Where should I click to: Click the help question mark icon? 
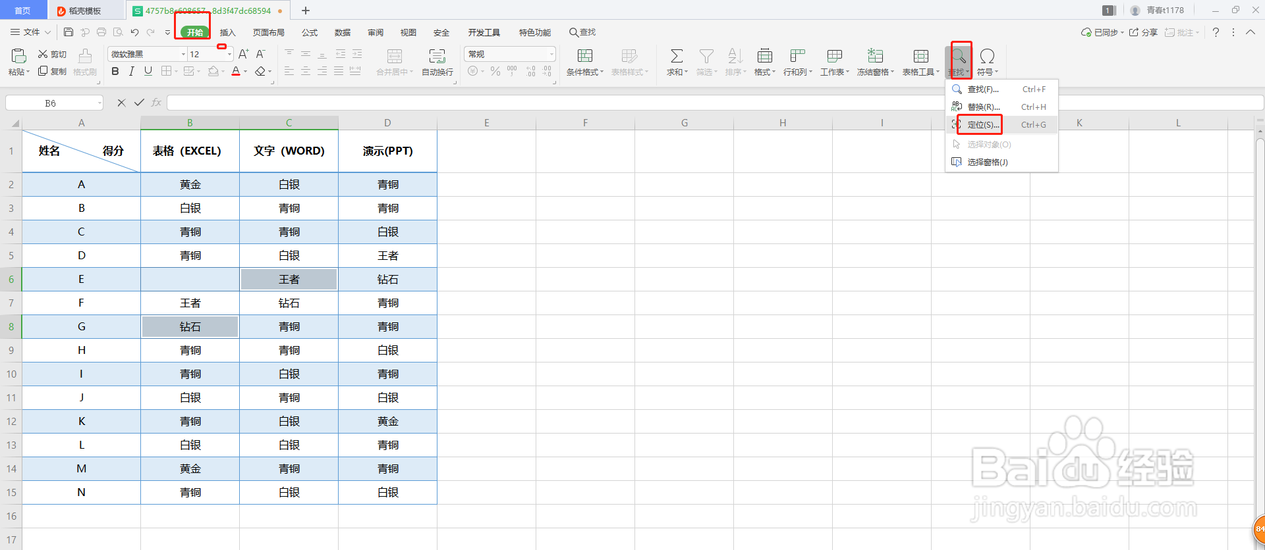pyautogui.click(x=1216, y=32)
